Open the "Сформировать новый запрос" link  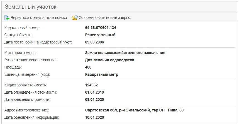point(104,18)
